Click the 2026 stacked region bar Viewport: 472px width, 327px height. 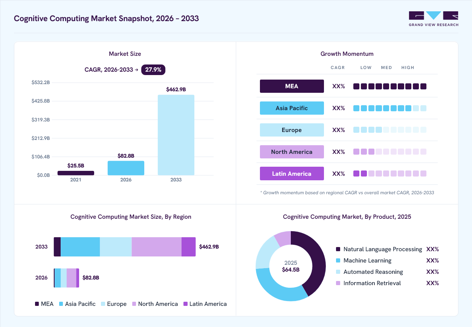point(66,278)
